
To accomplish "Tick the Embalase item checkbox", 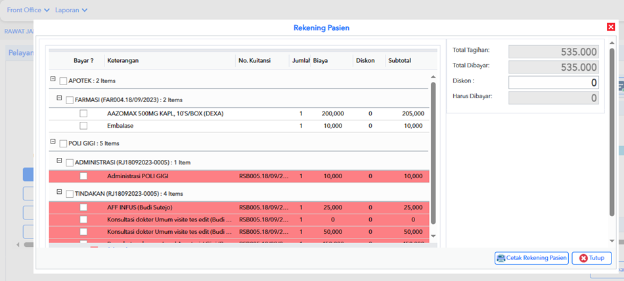I will [83, 126].
